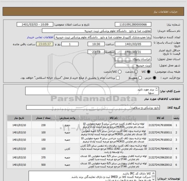The image size is (187, 181).
Task: Click product code 213272417910006
Action: [x=160, y=125]
